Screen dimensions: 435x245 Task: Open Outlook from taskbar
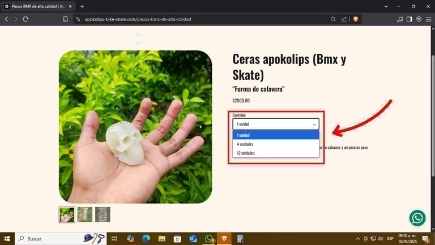point(193,239)
